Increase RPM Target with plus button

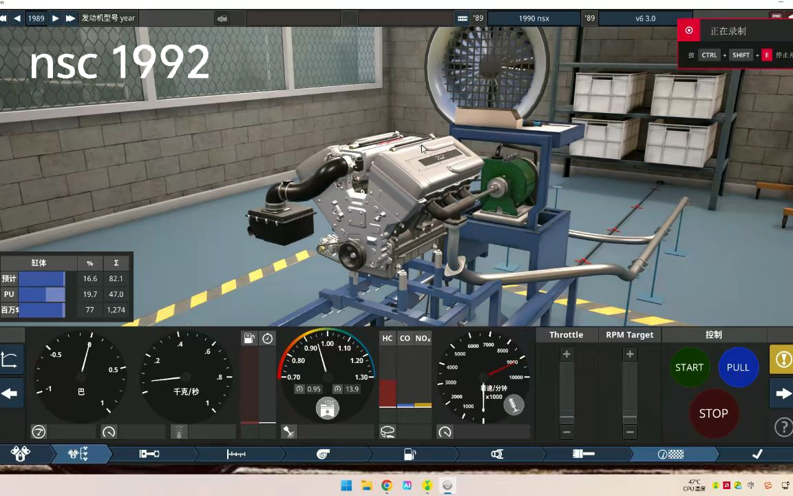pos(630,354)
